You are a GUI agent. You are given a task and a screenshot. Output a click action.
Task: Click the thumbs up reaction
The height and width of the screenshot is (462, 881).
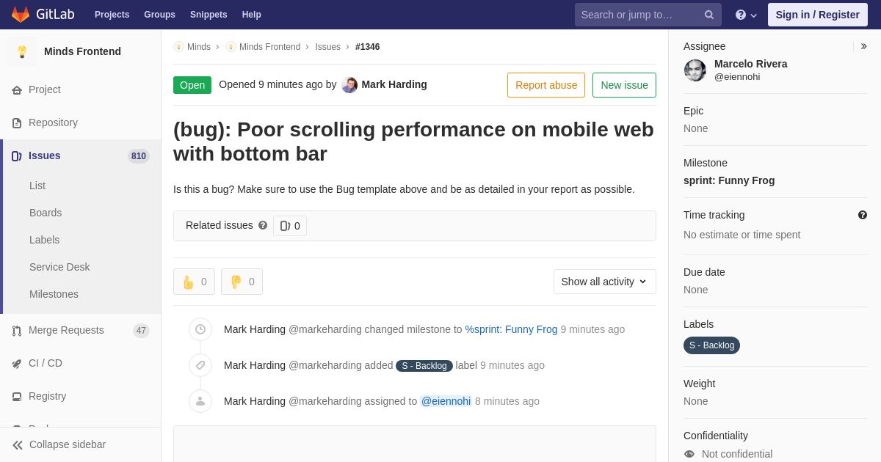[195, 282]
